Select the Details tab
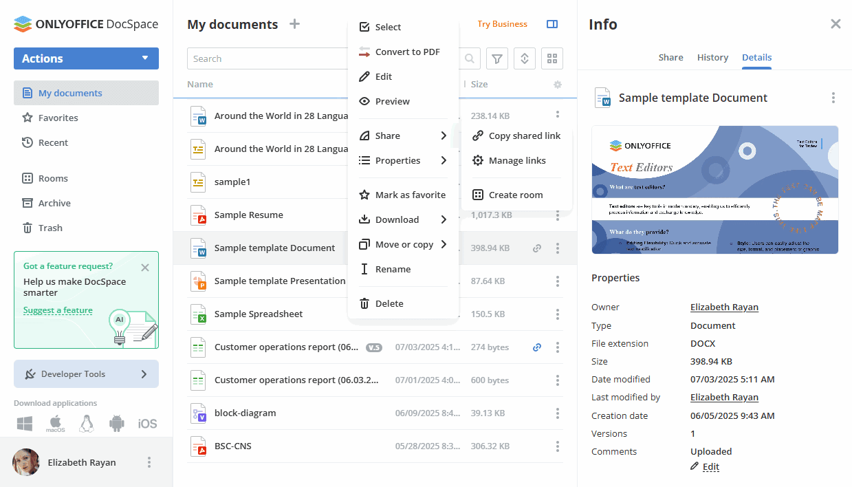Viewport: 852px width, 487px height. pos(756,57)
